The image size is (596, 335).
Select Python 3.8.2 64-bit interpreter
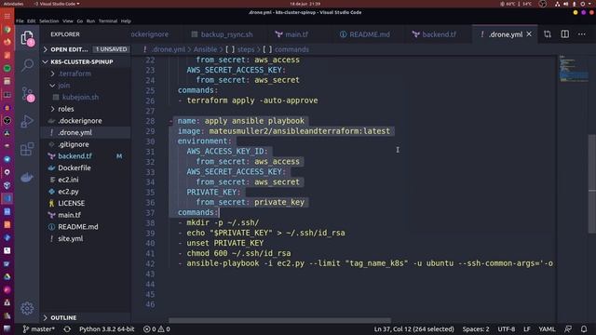click(106, 328)
